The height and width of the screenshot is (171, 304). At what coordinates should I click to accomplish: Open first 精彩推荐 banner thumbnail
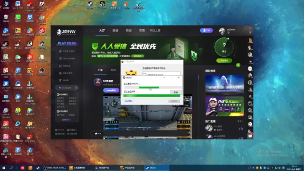[x=225, y=85]
